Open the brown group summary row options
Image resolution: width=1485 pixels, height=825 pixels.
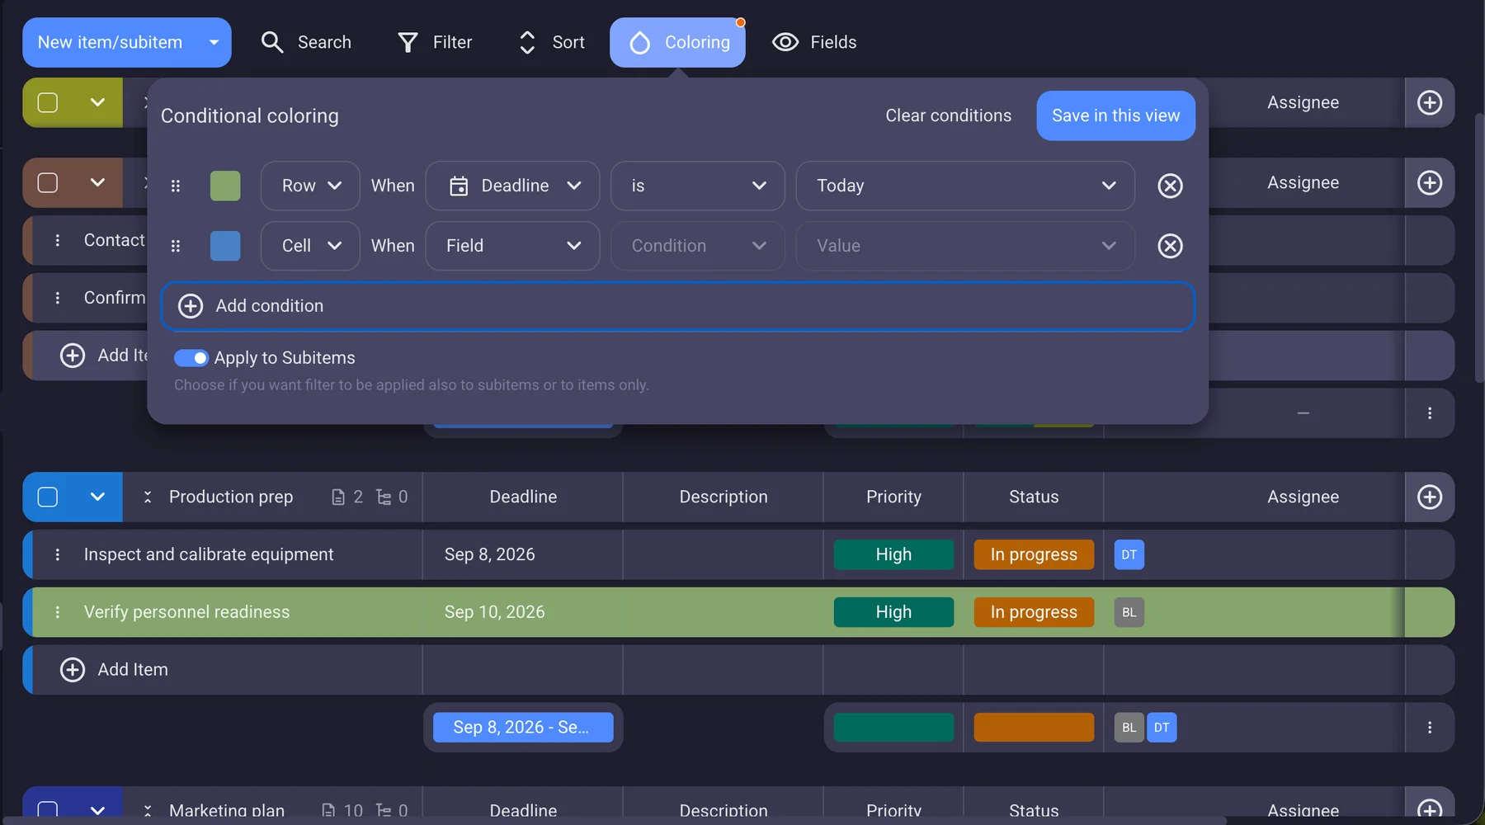(1429, 413)
